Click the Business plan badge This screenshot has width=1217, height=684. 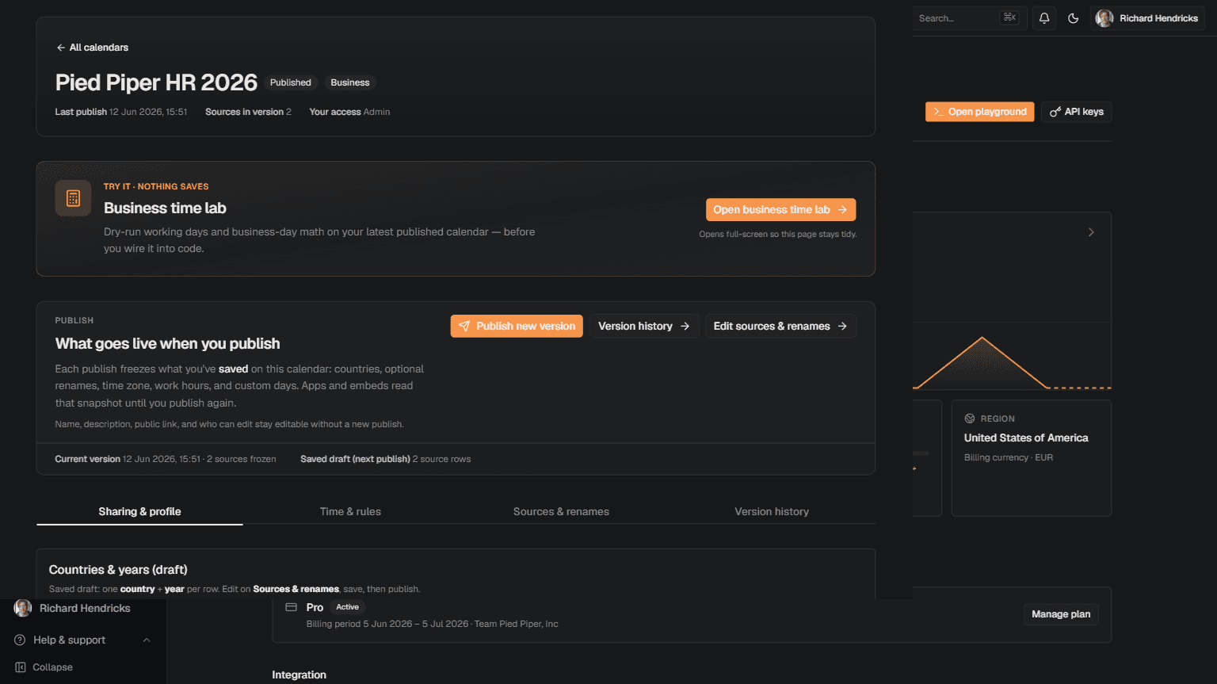click(350, 82)
